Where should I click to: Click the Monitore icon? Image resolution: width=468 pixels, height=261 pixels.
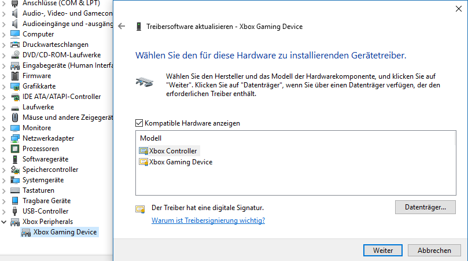[x=14, y=128]
